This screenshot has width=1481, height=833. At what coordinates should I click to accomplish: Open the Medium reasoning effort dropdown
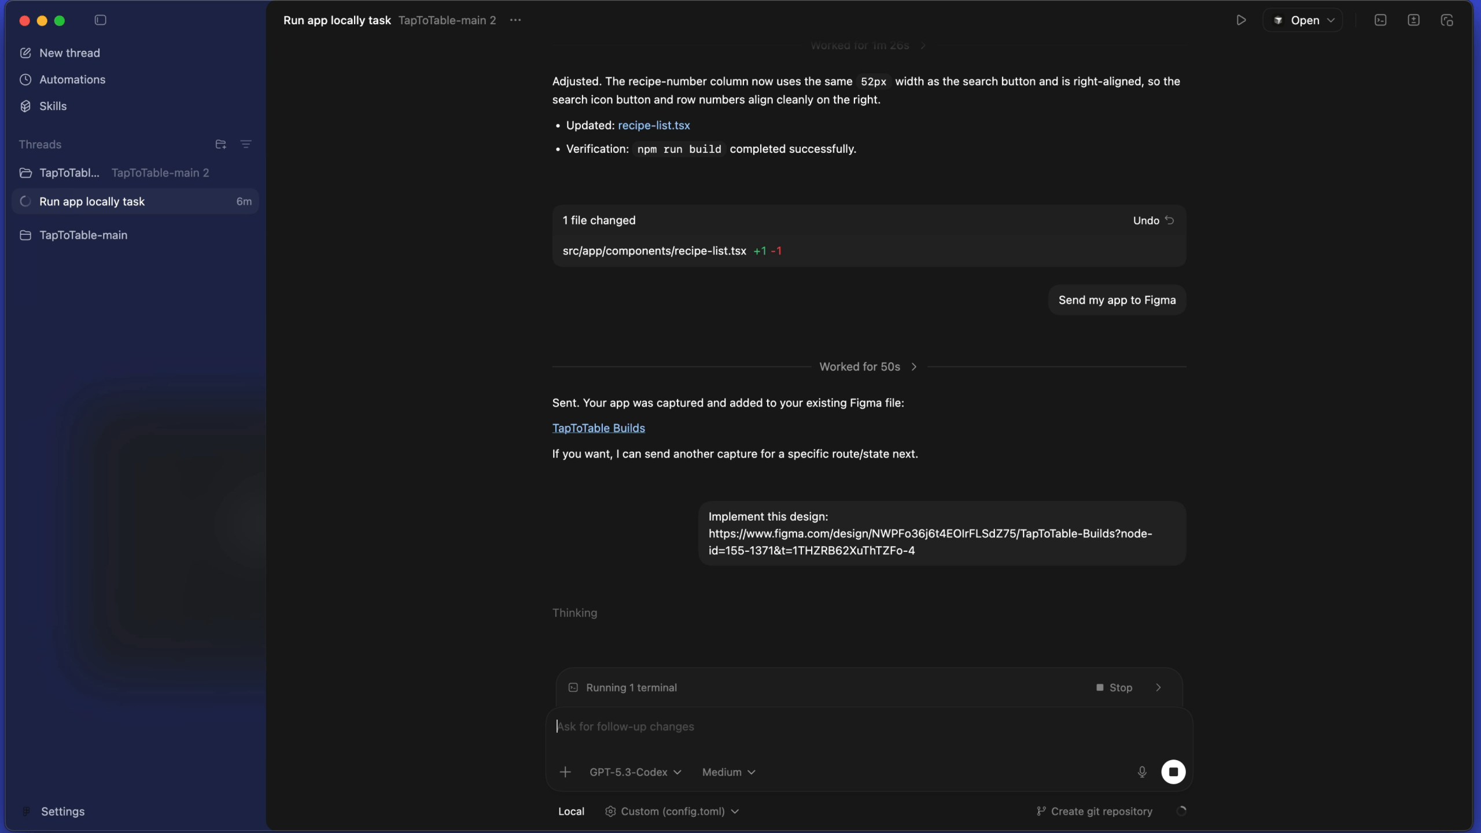(x=728, y=772)
